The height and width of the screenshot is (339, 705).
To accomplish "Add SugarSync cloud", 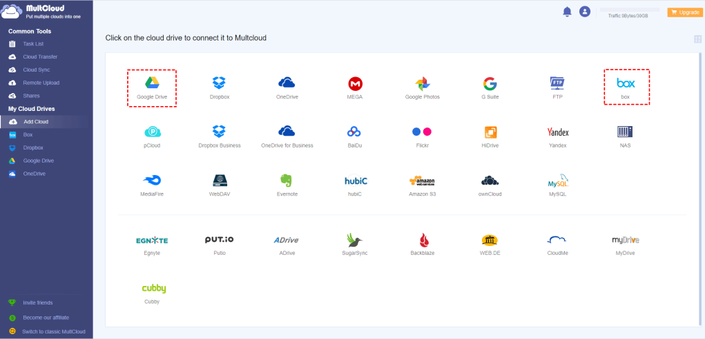I will 355,245.
